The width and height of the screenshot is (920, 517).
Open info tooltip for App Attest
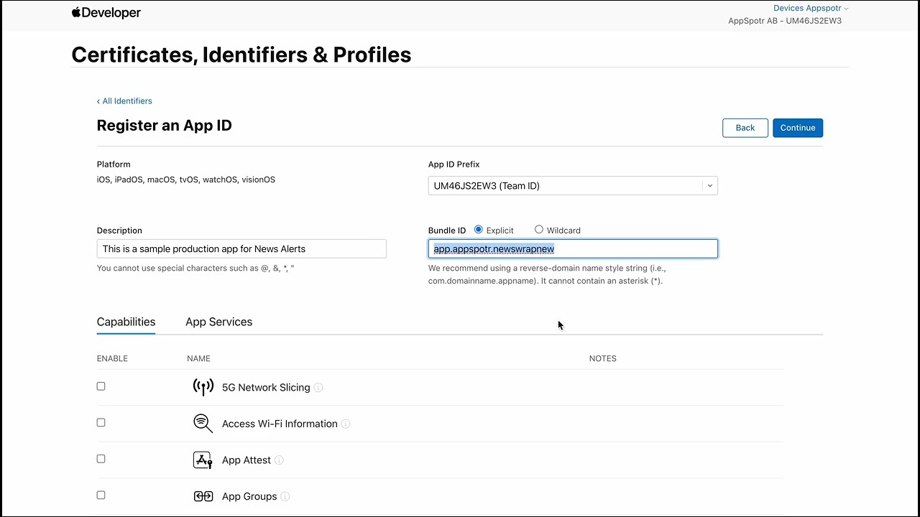279,460
